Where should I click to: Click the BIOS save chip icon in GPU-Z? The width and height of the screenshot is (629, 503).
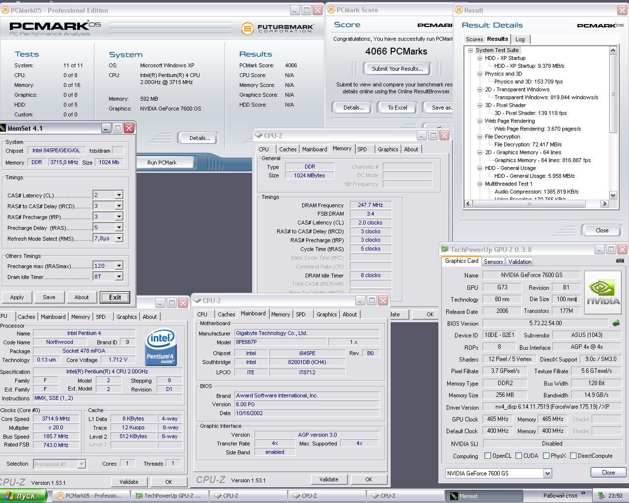point(616,323)
